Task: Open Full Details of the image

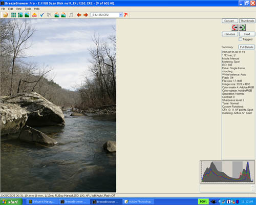Action: coord(247,47)
